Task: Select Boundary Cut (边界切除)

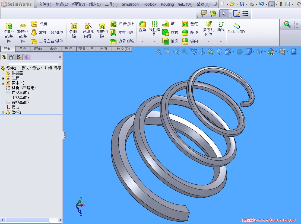Action: (122, 41)
